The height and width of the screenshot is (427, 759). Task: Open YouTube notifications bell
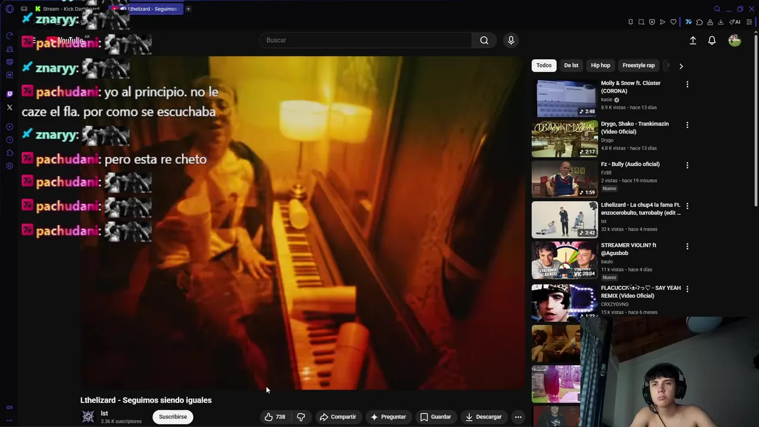point(712,40)
